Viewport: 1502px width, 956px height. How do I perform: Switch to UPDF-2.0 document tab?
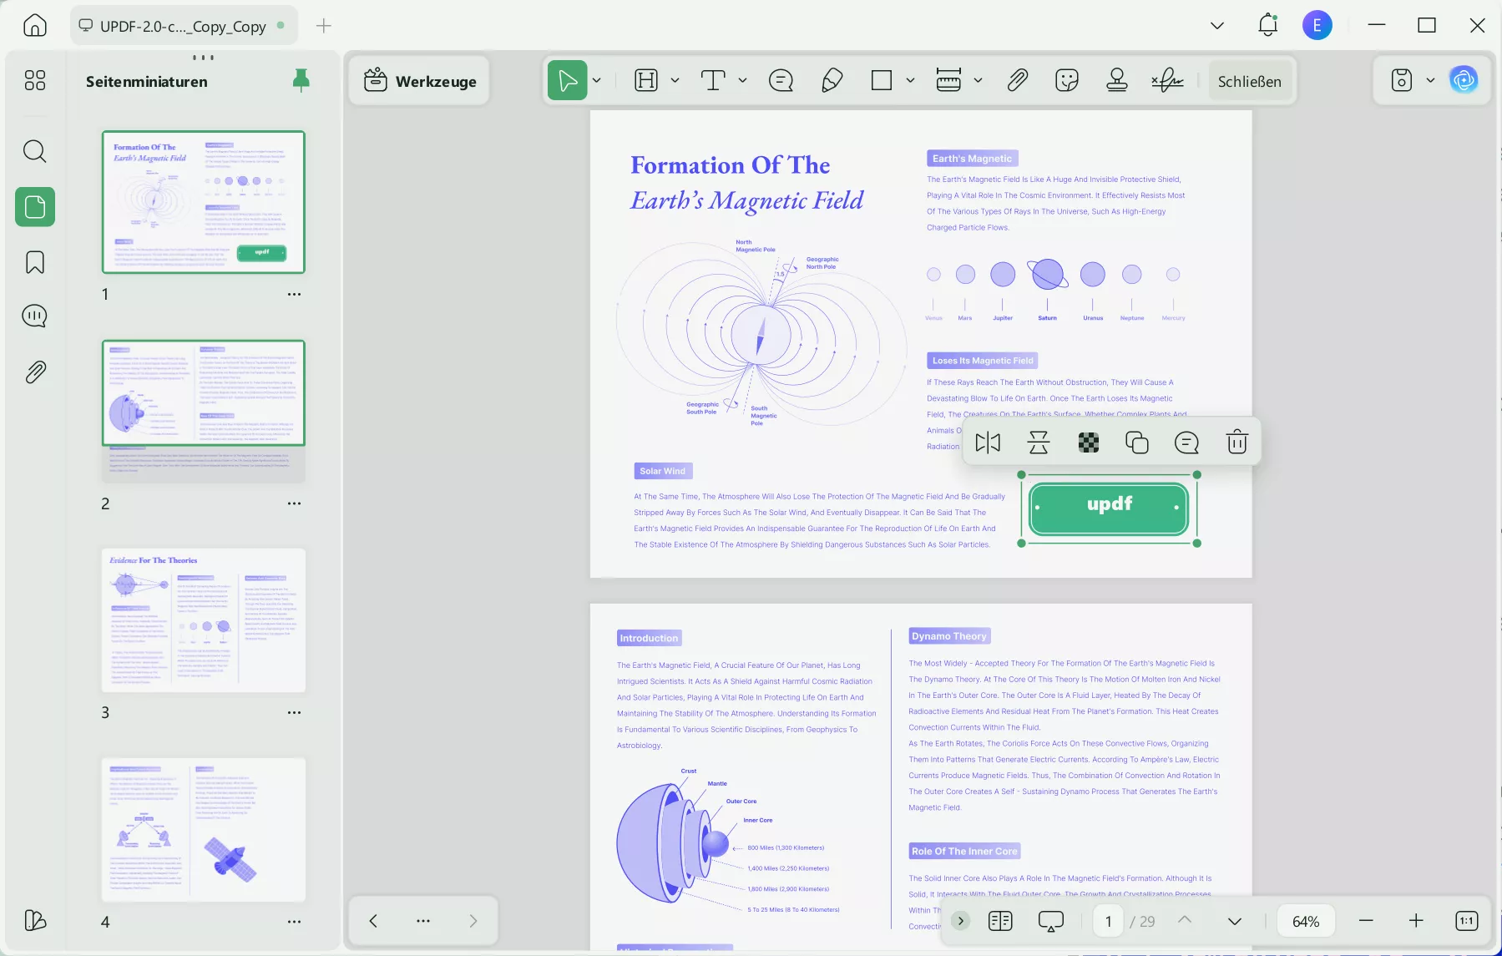[x=182, y=26]
